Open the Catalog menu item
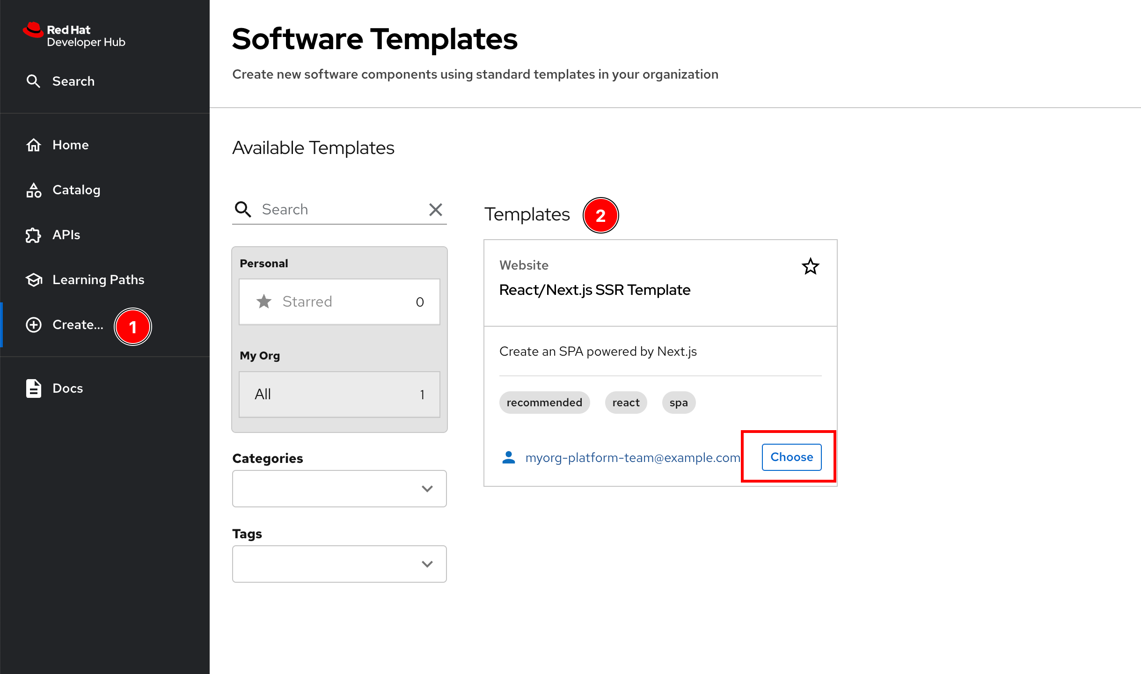1141x674 pixels. (x=76, y=190)
